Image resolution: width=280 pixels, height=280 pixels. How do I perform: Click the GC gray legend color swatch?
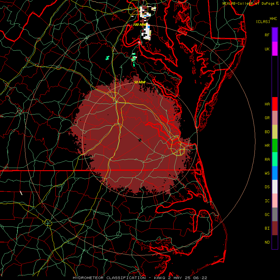pos(275,214)
